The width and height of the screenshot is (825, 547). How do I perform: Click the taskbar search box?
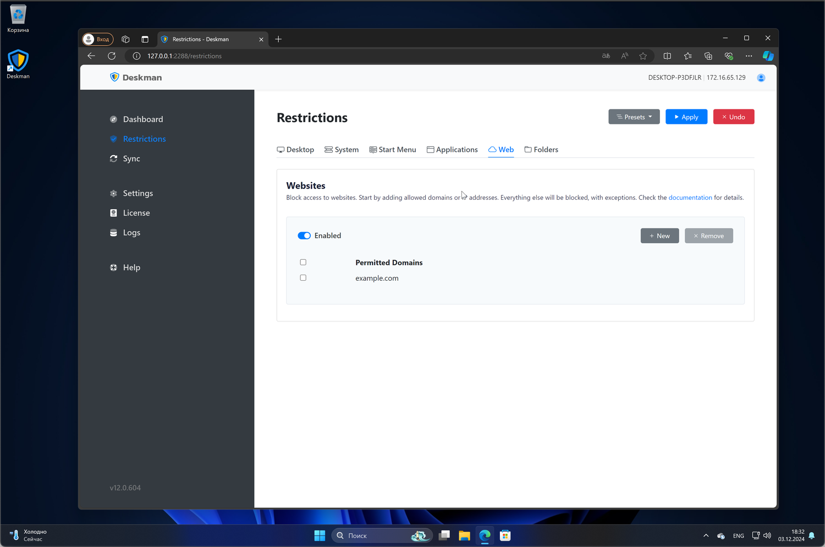[x=382, y=535]
